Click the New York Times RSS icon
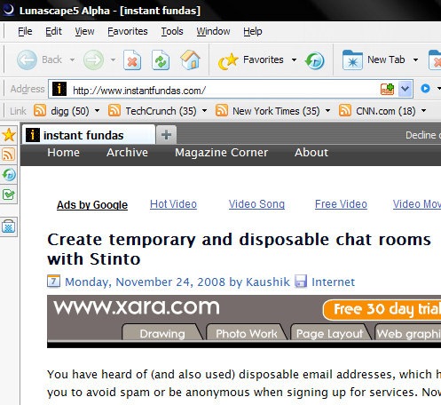Image resolution: width=441 pixels, height=405 pixels. click(222, 110)
